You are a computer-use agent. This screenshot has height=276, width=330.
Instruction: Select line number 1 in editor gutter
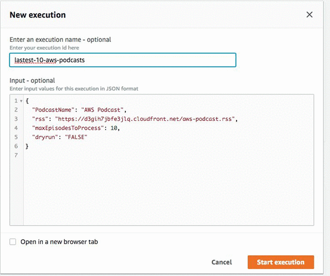pos(15,101)
